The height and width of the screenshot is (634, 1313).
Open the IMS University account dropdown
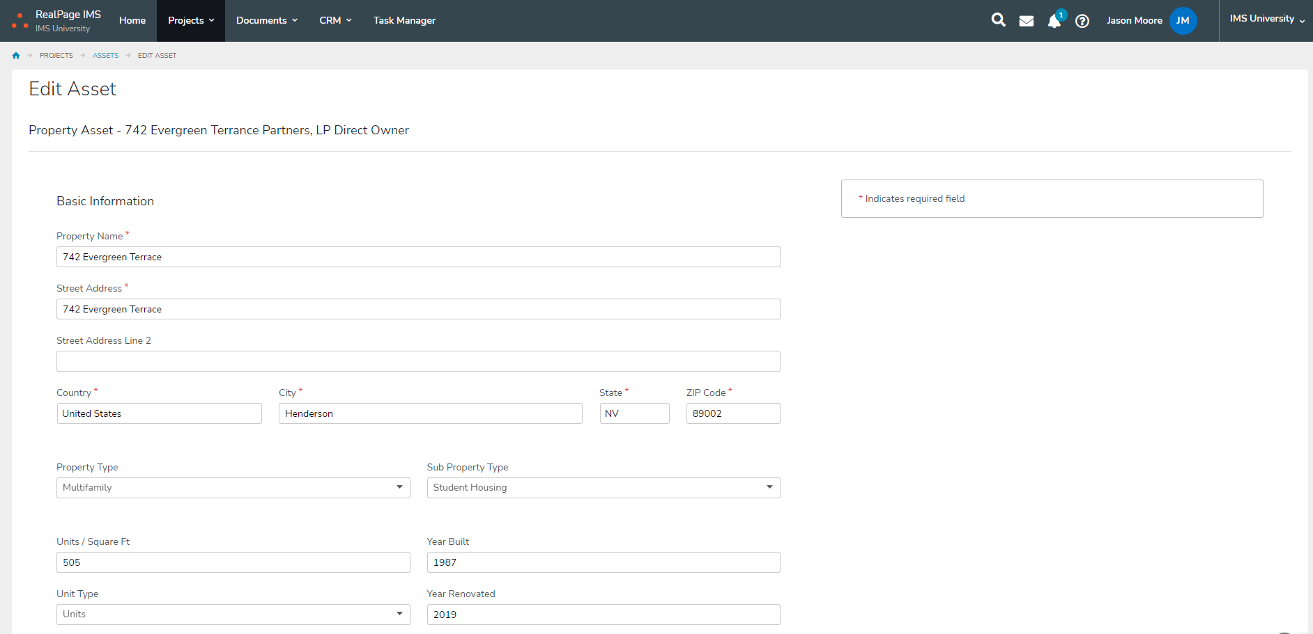pyautogui.click(x=1266, y=19)
